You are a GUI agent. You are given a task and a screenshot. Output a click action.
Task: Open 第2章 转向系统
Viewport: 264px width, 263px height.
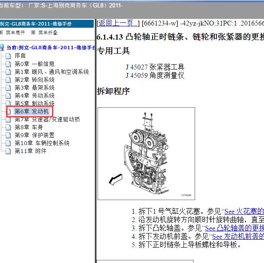(34, 80)
